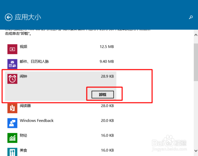Select the 视频 app icon

point(12,49)
